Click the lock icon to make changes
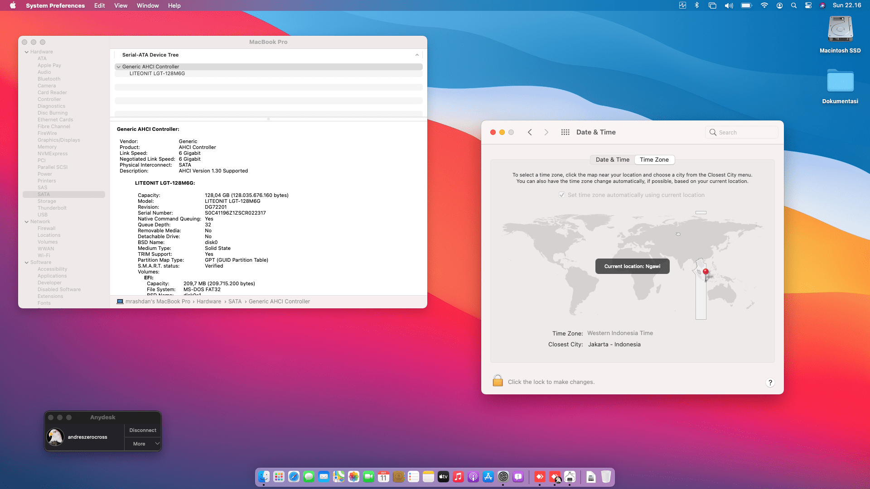This screenshot has width=870, height=489. [x=498, y=381]
